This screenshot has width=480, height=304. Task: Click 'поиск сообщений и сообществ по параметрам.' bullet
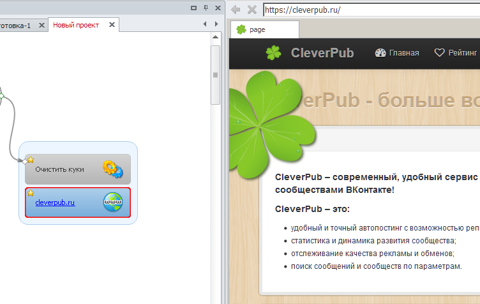pos(376,266)
